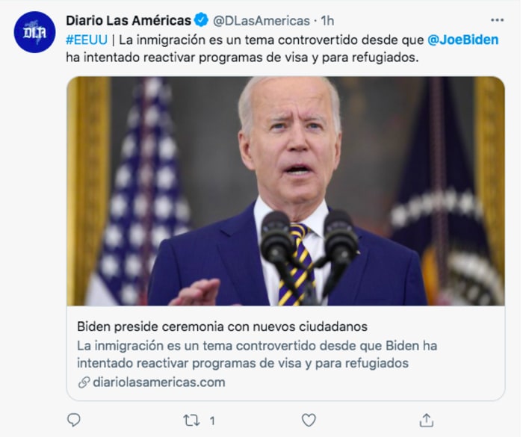Like the tweet with the heart icon
Viewport: 523px width, 437px height.
point(309,420)
